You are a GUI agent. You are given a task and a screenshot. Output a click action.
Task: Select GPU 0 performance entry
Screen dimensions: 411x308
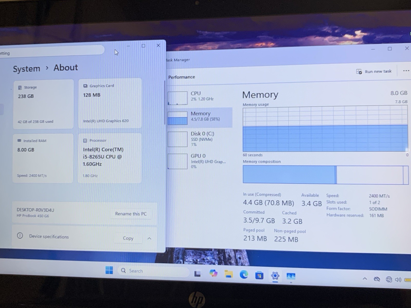point(200,161)
